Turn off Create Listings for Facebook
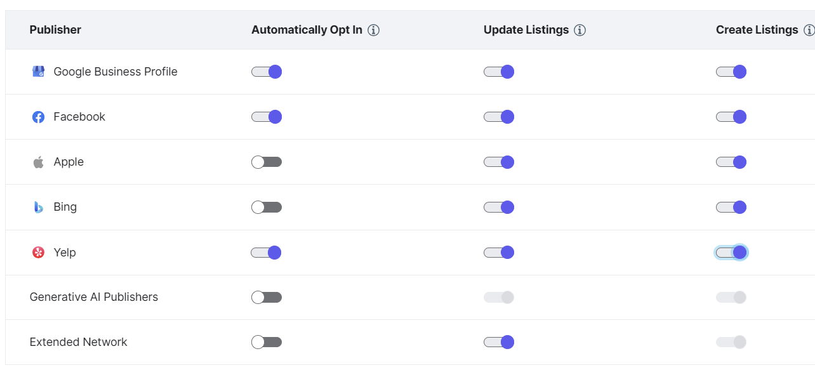This screenshot has height=370, width=815. pos(731,117)
